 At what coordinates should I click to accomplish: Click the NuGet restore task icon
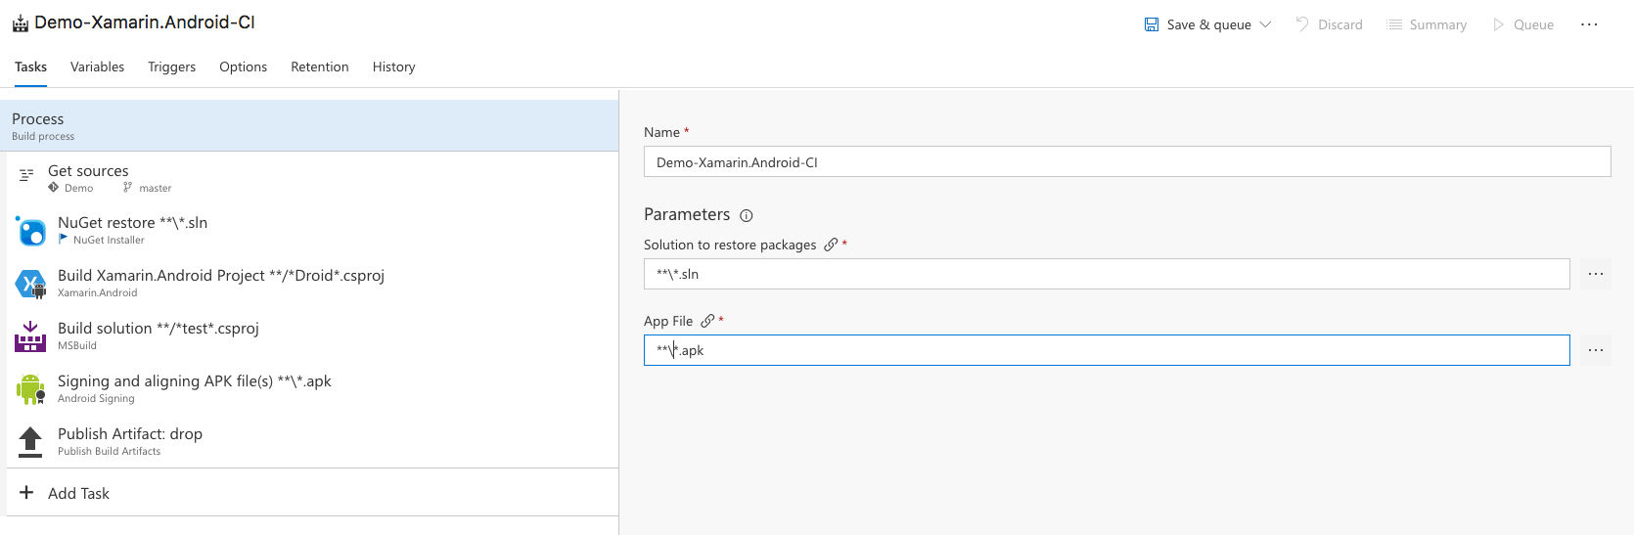point(31,232)
